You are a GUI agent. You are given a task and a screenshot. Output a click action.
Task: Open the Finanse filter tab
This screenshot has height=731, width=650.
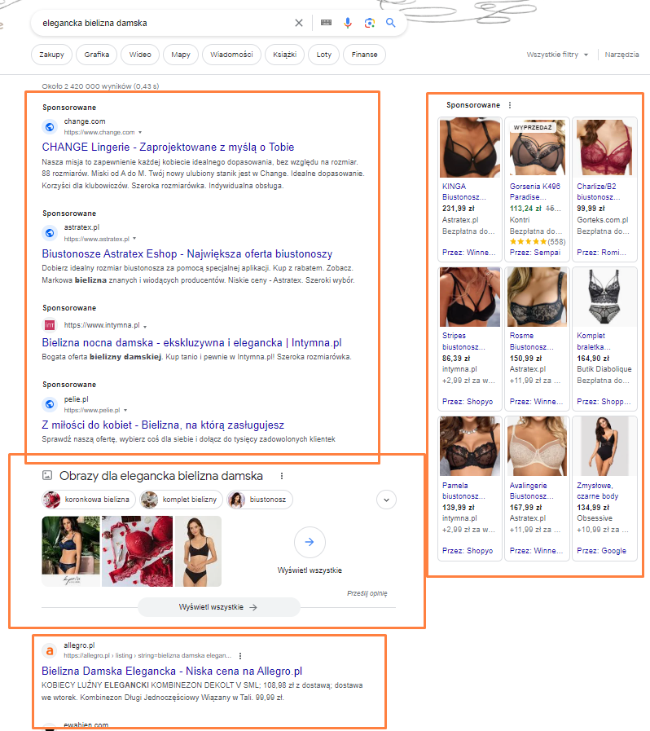coord(364,55)
